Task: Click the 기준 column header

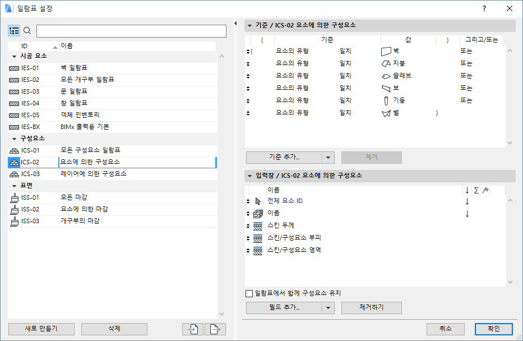Action: pos(327,40)
